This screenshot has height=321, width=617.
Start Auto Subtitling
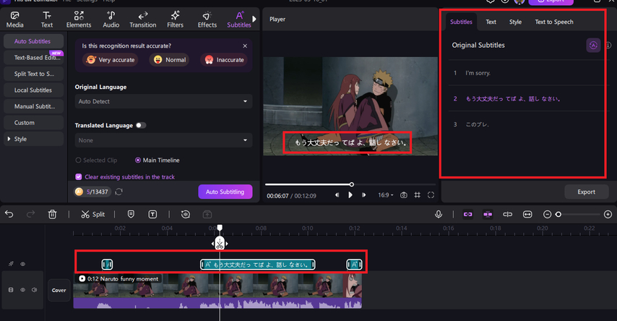[225, 192]
